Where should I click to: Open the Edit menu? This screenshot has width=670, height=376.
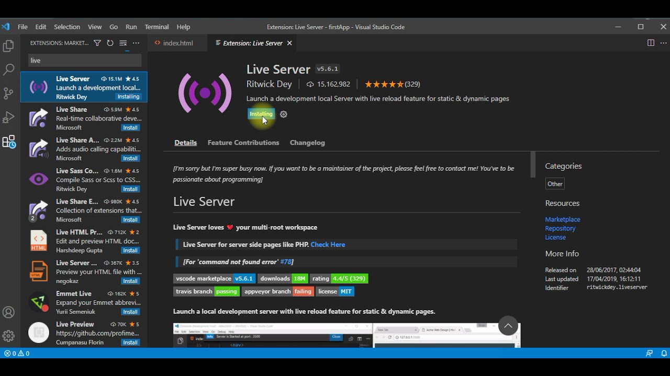[41, 27]
